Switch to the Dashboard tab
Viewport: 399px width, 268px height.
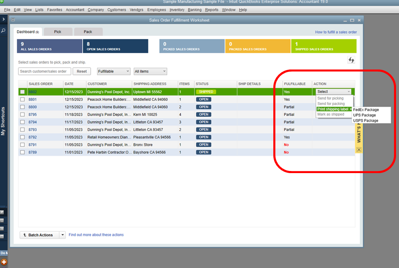point(28,32)
